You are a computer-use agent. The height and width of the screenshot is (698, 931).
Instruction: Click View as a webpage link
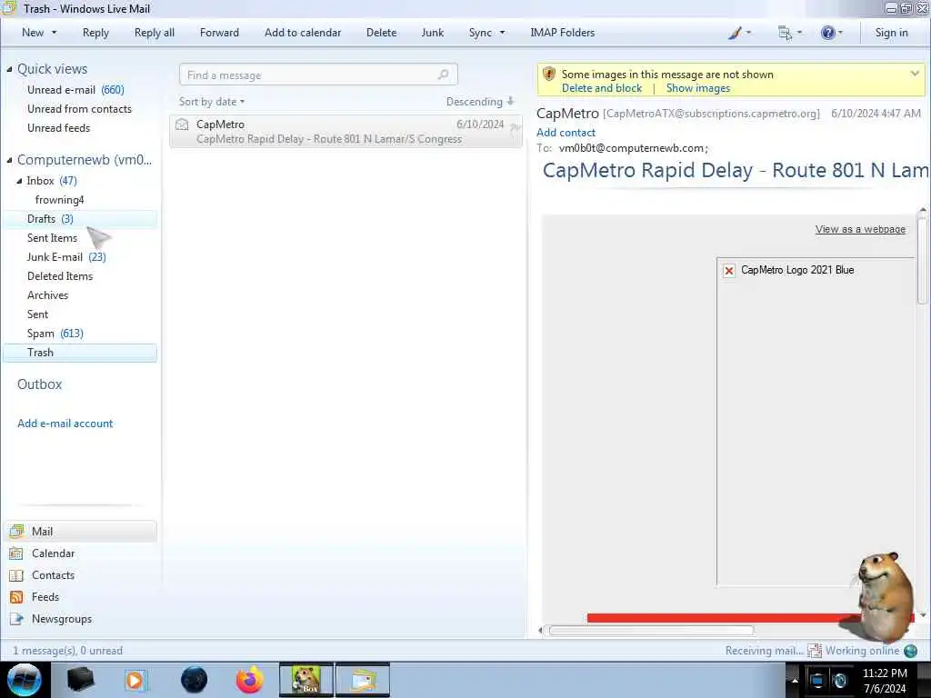coord(860,229)
